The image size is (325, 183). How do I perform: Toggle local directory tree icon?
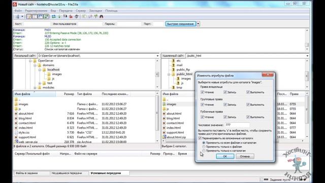(35, 17)
